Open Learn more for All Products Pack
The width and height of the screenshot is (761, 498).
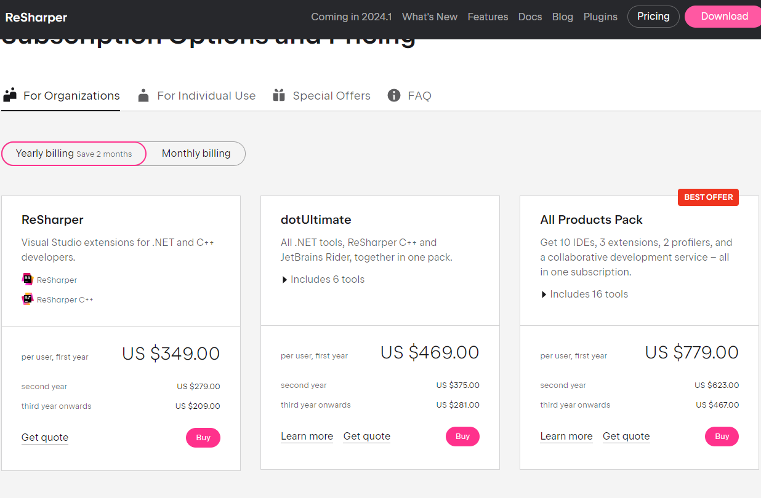tap(566, 437)
